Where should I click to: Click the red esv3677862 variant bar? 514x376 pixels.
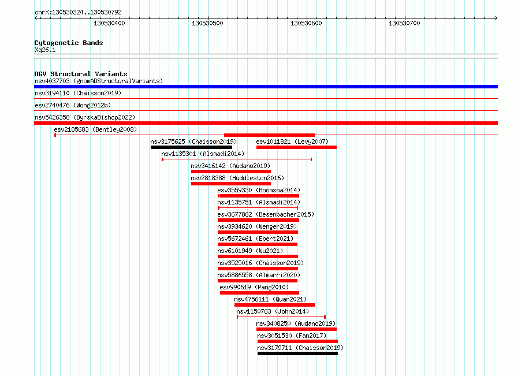259,220
